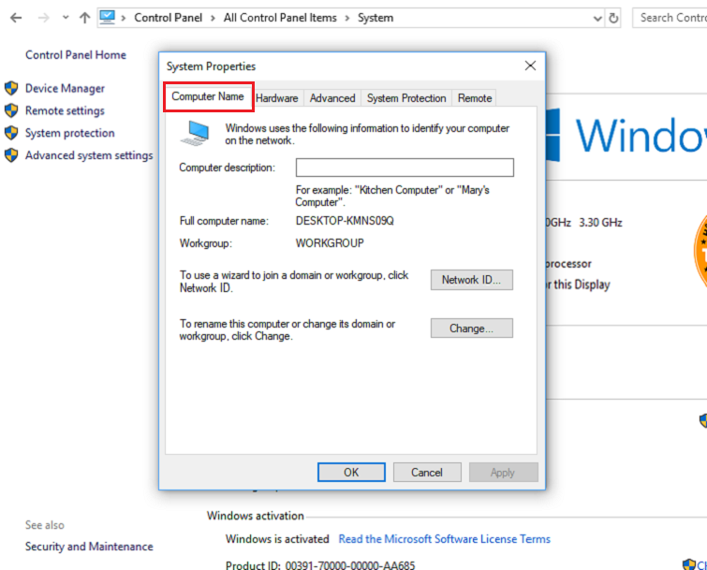707x570 pixels.
Task: Switch to the System Protection tab
Action: tap(405, 98)
